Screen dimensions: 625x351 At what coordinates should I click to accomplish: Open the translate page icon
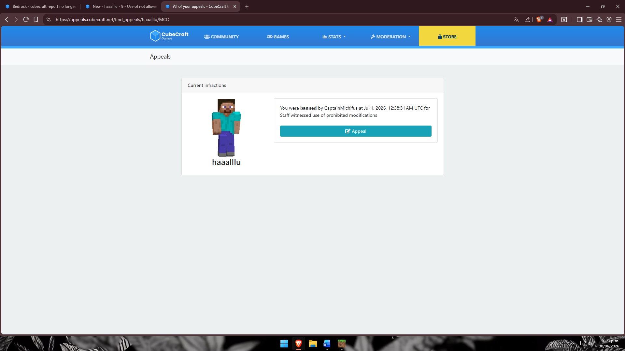pyautogui.click(x=516, y=20)
